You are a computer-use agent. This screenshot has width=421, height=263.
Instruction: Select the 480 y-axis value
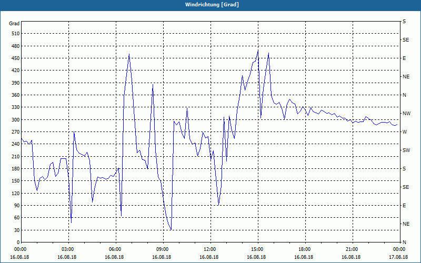tap(16, 46)
